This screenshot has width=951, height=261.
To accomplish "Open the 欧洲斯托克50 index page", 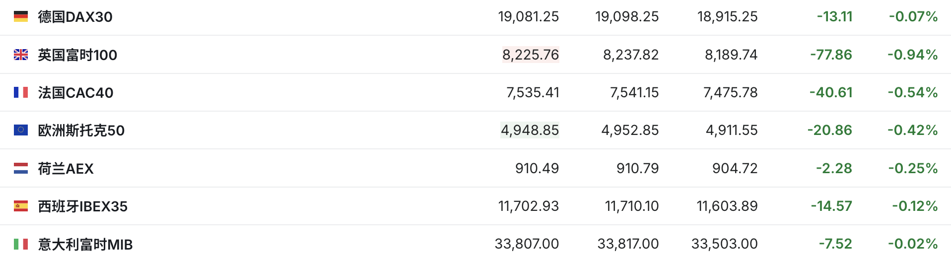I will click(x=81, y=130).
